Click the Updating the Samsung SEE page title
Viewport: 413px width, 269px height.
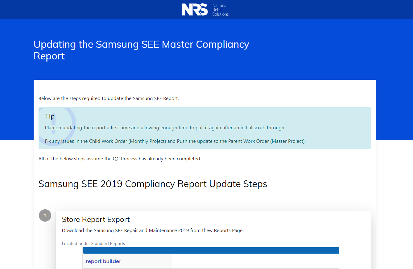tap(141, 50)
